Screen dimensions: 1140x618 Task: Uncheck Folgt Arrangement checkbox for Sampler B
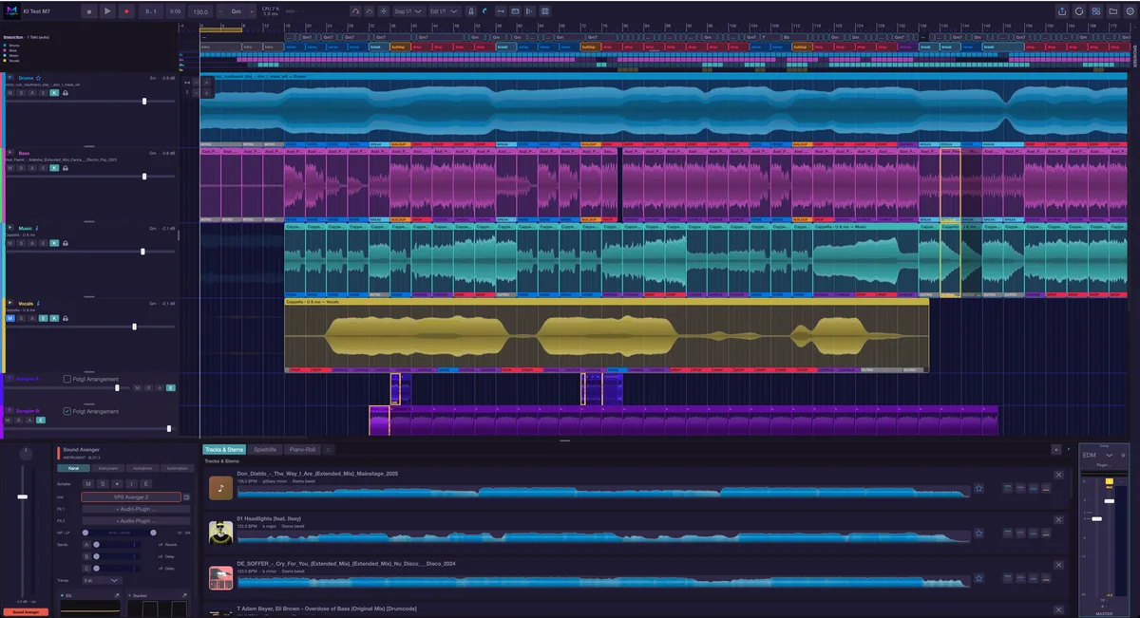coord(67,411)
